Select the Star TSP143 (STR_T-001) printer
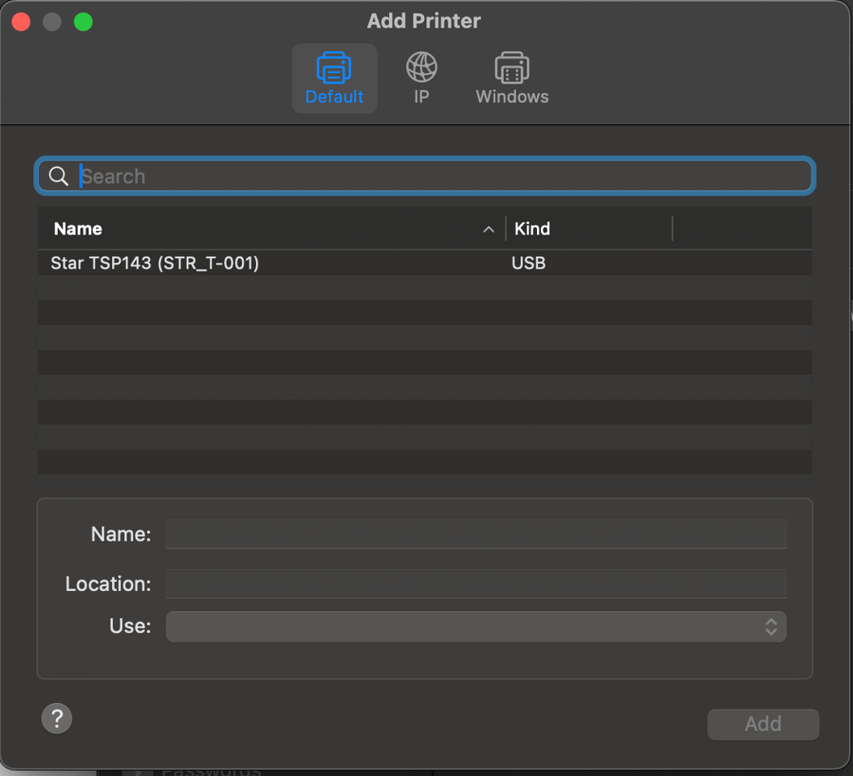Image resolution: width=853 pixels, height=776 pixels. click(154, 263)
